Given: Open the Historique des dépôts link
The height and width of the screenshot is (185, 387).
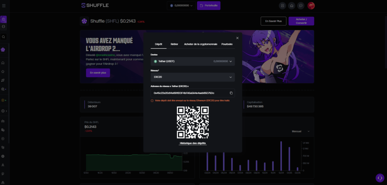Looking at the screenshot, I should [193, 143].
